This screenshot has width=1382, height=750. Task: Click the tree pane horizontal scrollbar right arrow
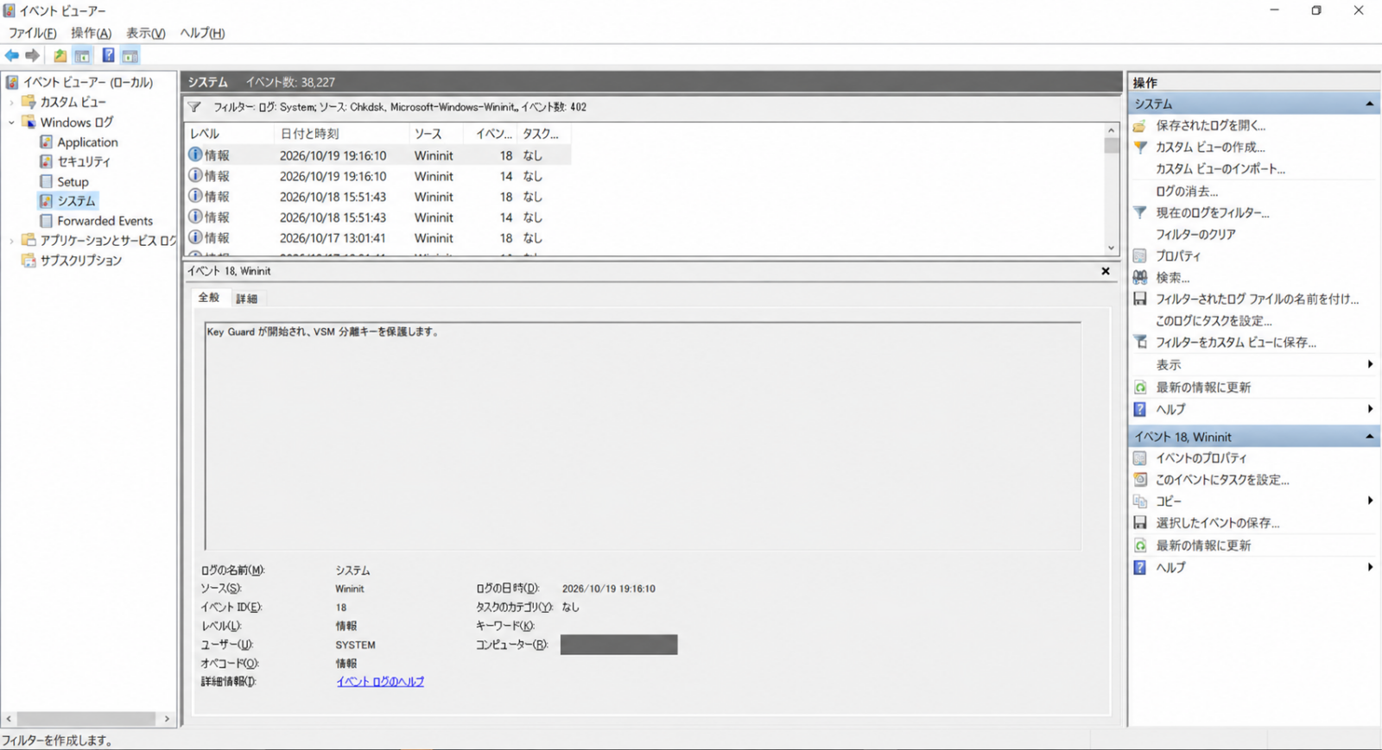(167, 719)
